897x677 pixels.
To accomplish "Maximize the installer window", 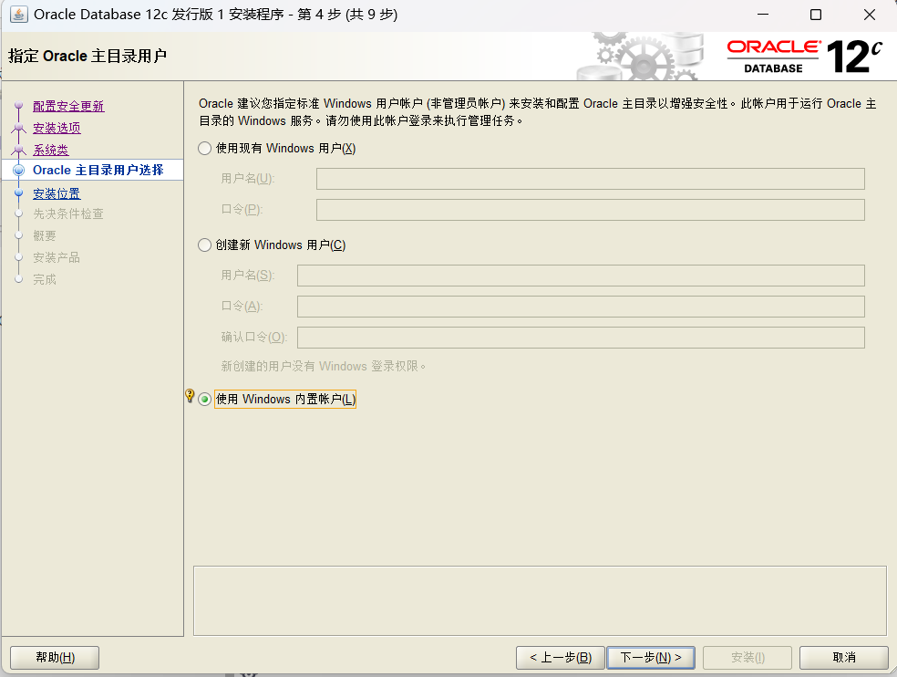I will pos(817,15).
